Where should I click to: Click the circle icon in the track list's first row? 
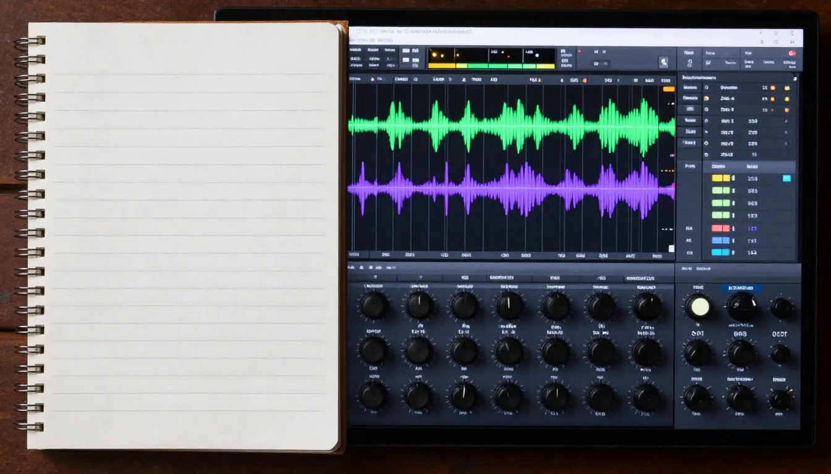pos(706,88)
